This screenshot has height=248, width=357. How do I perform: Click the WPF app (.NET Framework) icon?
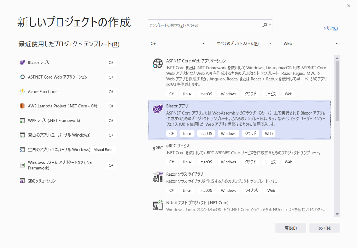click(22, 121)
